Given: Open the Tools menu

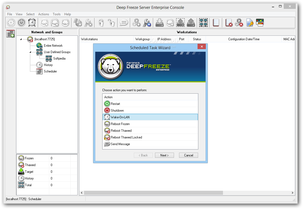Looking at the screenshot, I should (56, 14).
